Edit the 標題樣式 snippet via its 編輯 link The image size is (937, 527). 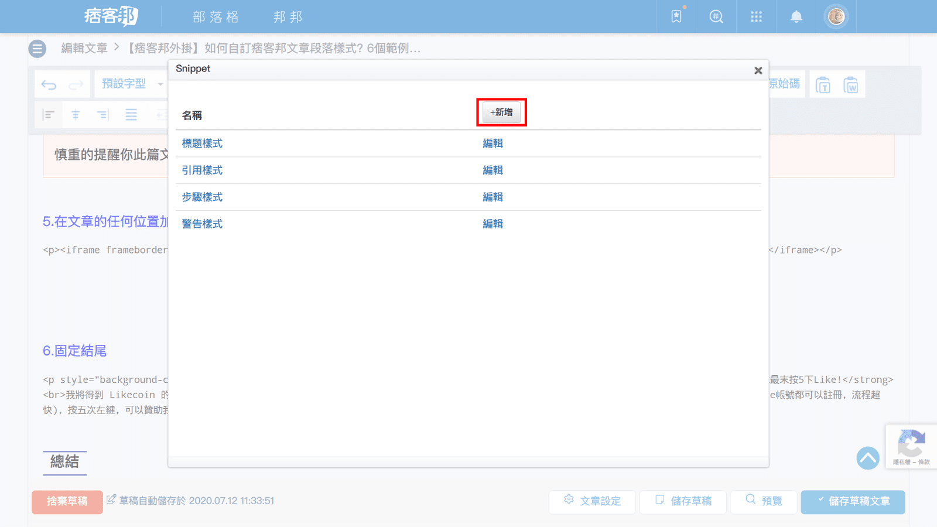click(x=493, y=143)
